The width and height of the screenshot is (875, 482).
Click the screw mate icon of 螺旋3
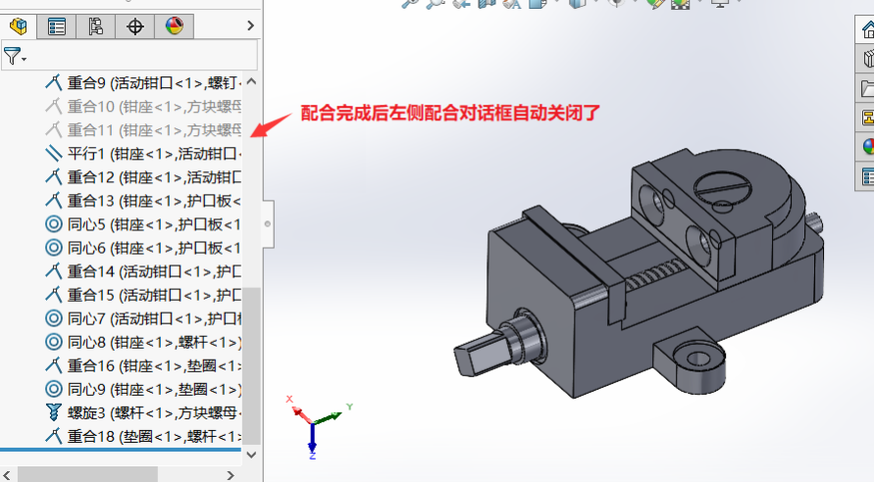(x=54, y=412)
